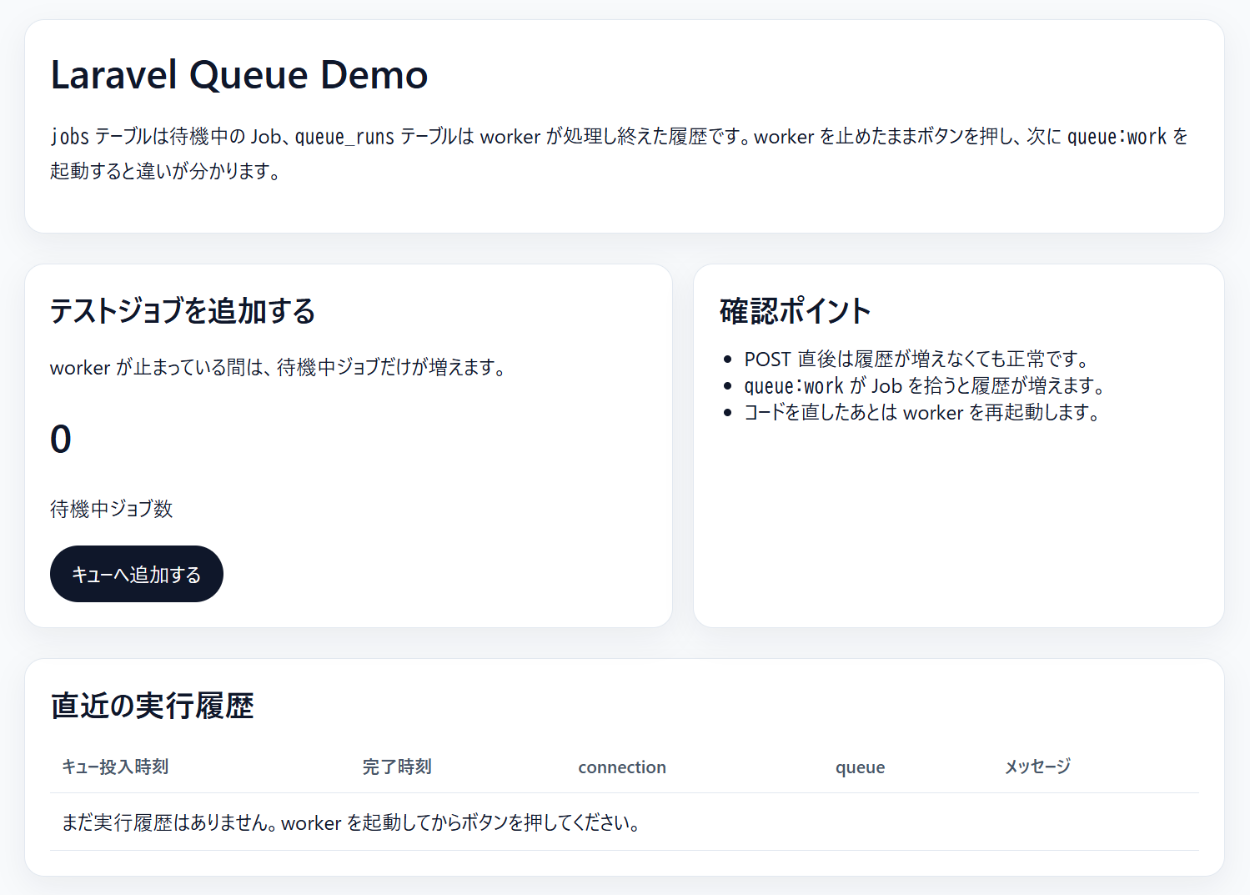
Task: Click the キューへ追加する button
Action: (137, 574)
